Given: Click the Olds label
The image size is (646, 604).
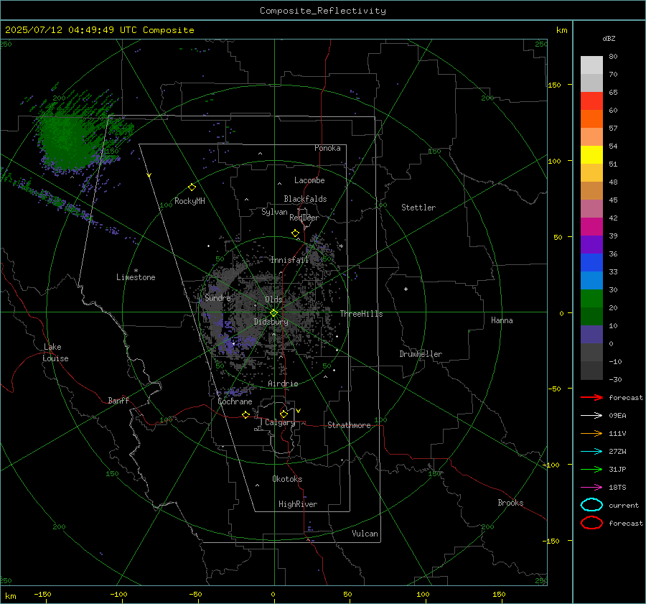Looking at the screenshot, I should tap(273, 299).
